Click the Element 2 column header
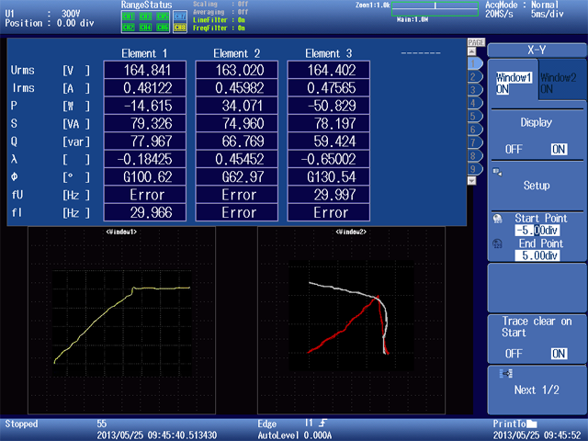This screenshot has width=588, height=441. pos(237,53)
